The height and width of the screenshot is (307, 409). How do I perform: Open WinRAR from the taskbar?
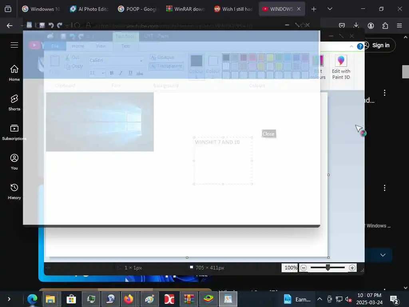(189, 299)
